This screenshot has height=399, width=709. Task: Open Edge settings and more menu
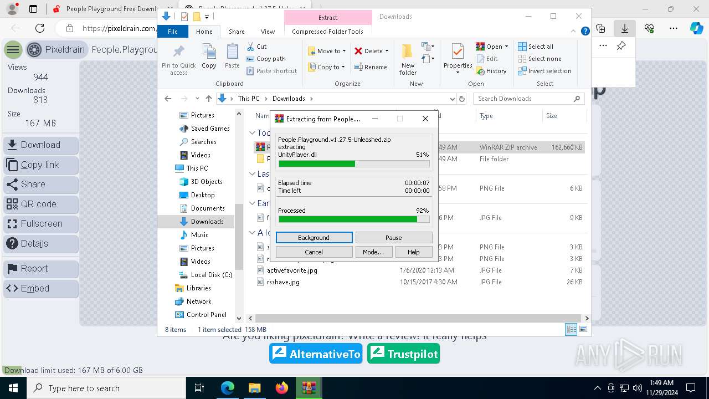click(674, 28)
